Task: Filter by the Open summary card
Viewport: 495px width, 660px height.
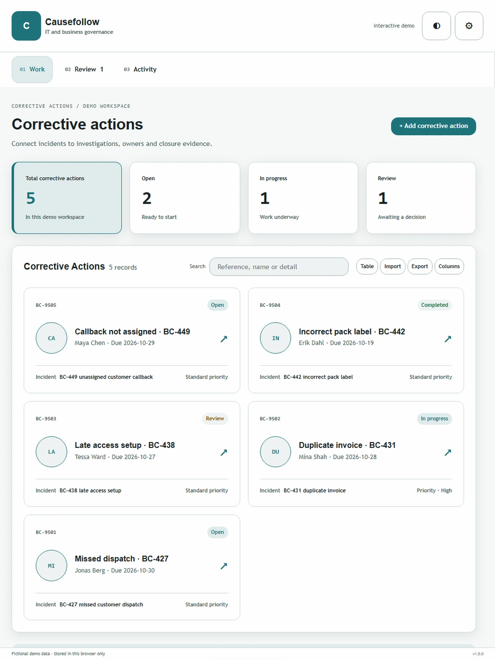Action: [185, 198]
